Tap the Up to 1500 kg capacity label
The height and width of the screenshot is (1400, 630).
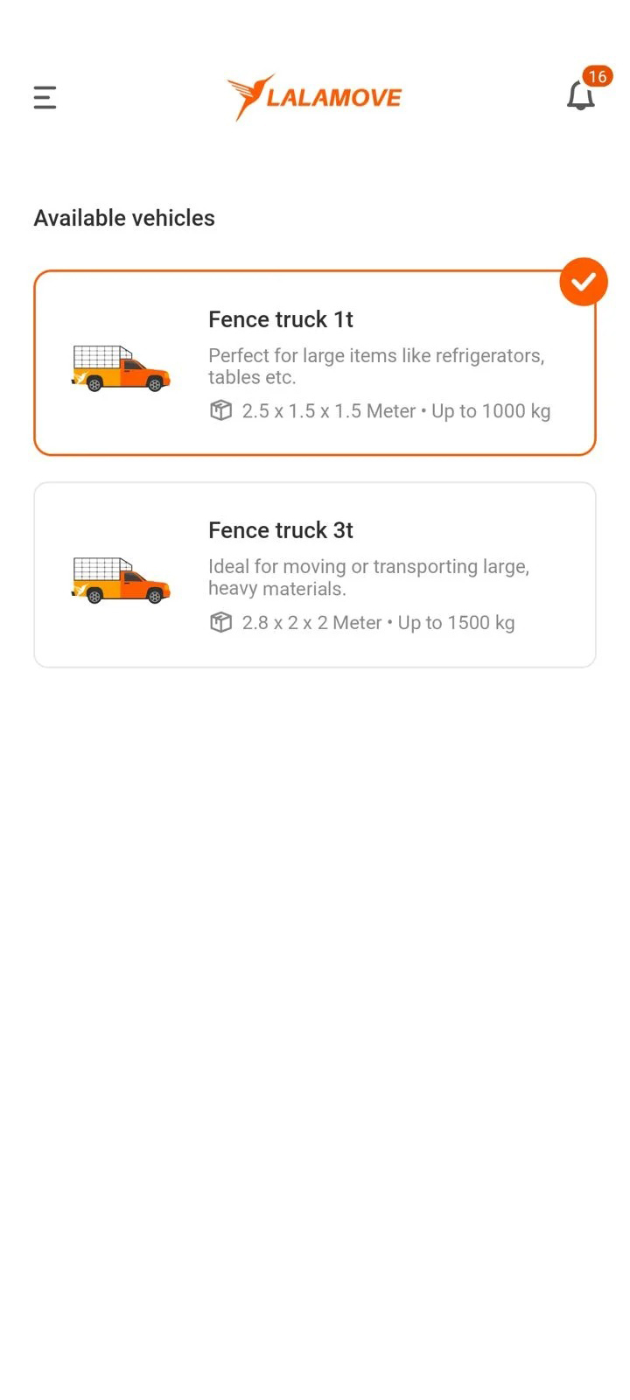pyautogui.click(x=456, y=623)
